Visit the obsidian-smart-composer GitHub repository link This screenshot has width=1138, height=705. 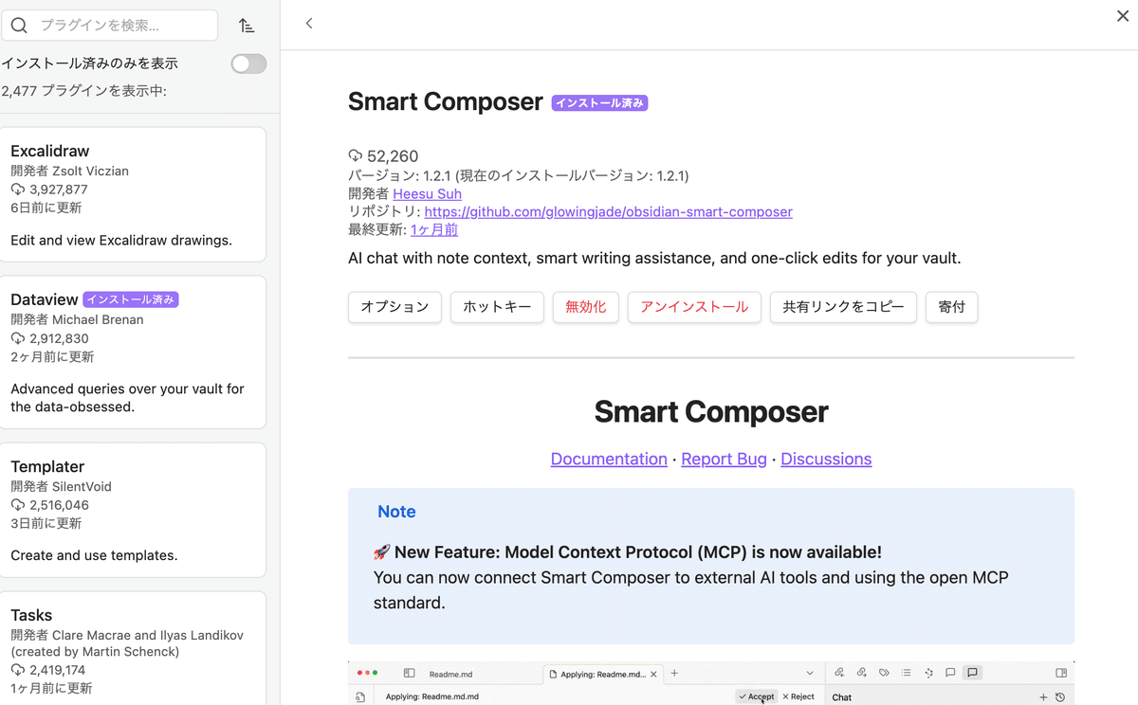pyautogui.click(x=608, y=211)
